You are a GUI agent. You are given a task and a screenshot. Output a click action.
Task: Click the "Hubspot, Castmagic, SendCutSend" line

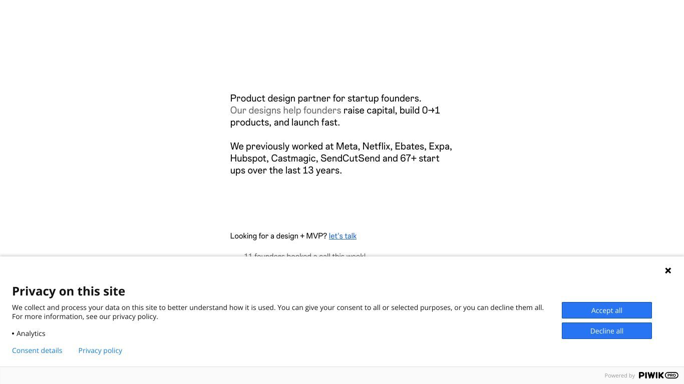[x=334, y=158]
